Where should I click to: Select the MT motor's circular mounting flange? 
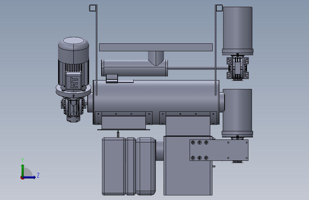click(x=73, y=90)
